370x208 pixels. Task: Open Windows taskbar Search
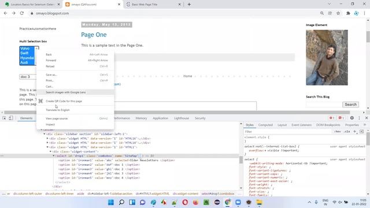(x=121, y=202)
